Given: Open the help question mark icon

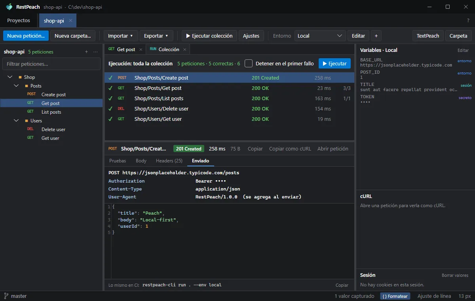Looking at the screenshot, I should [x=468, y=21].
